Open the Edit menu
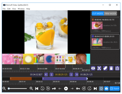This screenshot has height=94, width=122. click(x=9, y=9)
